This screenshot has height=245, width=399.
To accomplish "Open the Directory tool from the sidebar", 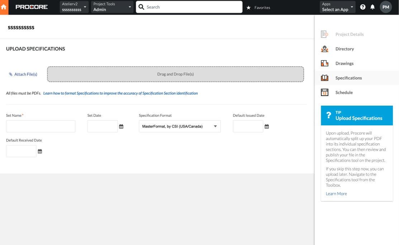I will coord(344,49).
